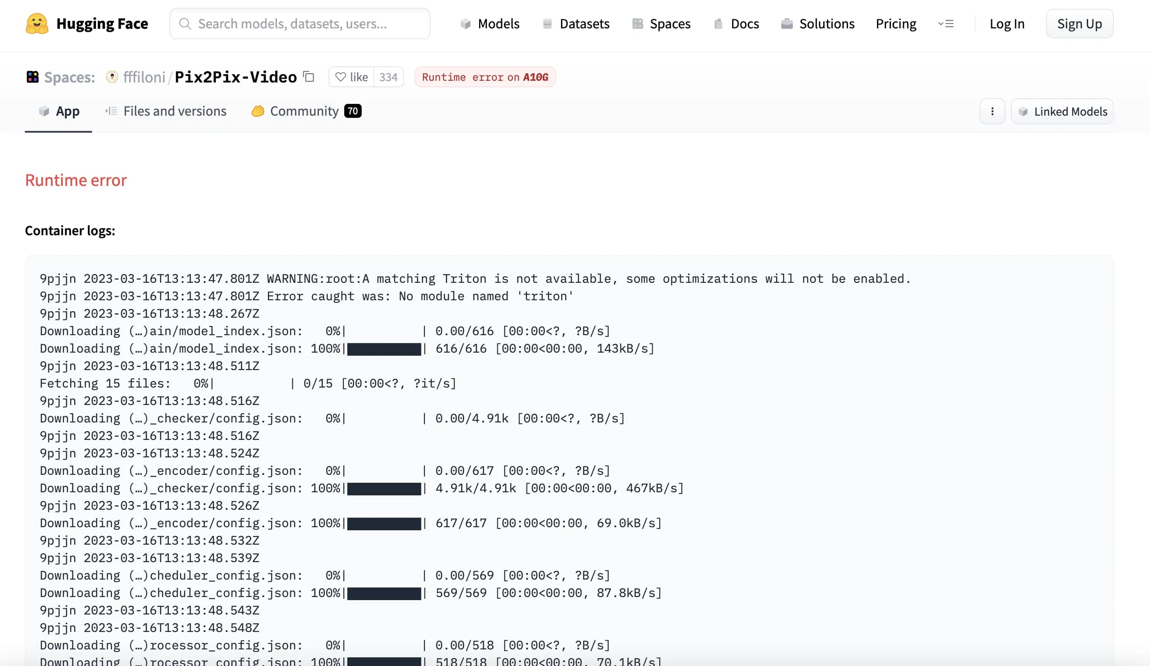Click the App tab cube icon
The image size is (1150, 666).
click(x=44, y=111)
